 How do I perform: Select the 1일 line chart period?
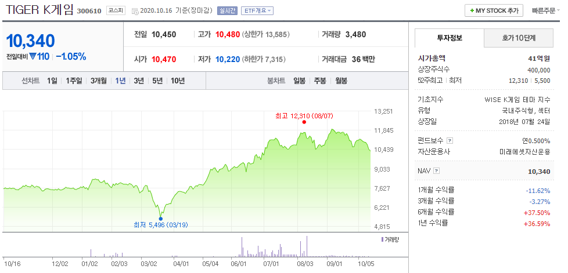pos(52,81)
